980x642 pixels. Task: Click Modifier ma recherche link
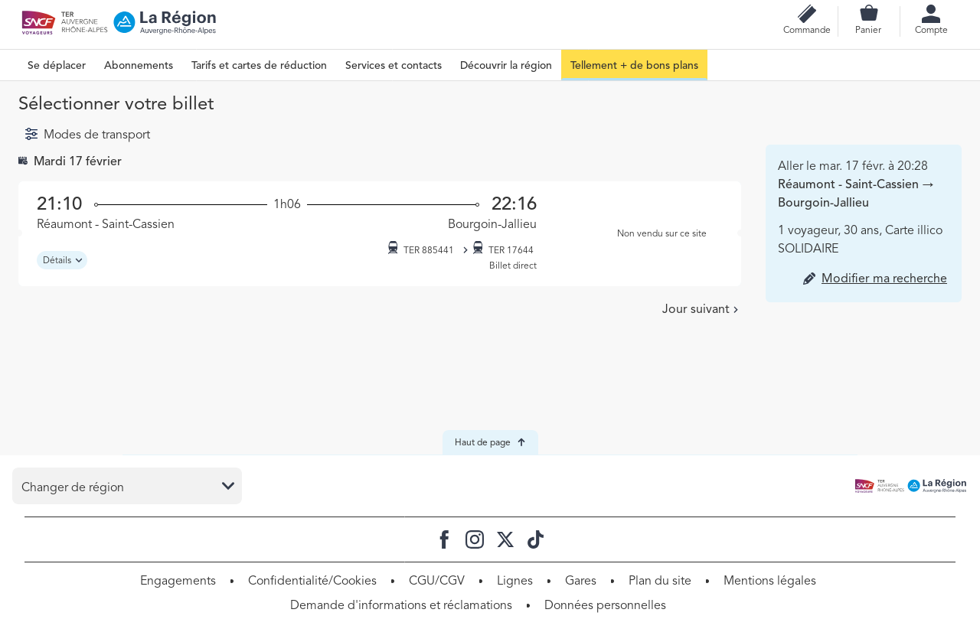(x=884, y=279)
